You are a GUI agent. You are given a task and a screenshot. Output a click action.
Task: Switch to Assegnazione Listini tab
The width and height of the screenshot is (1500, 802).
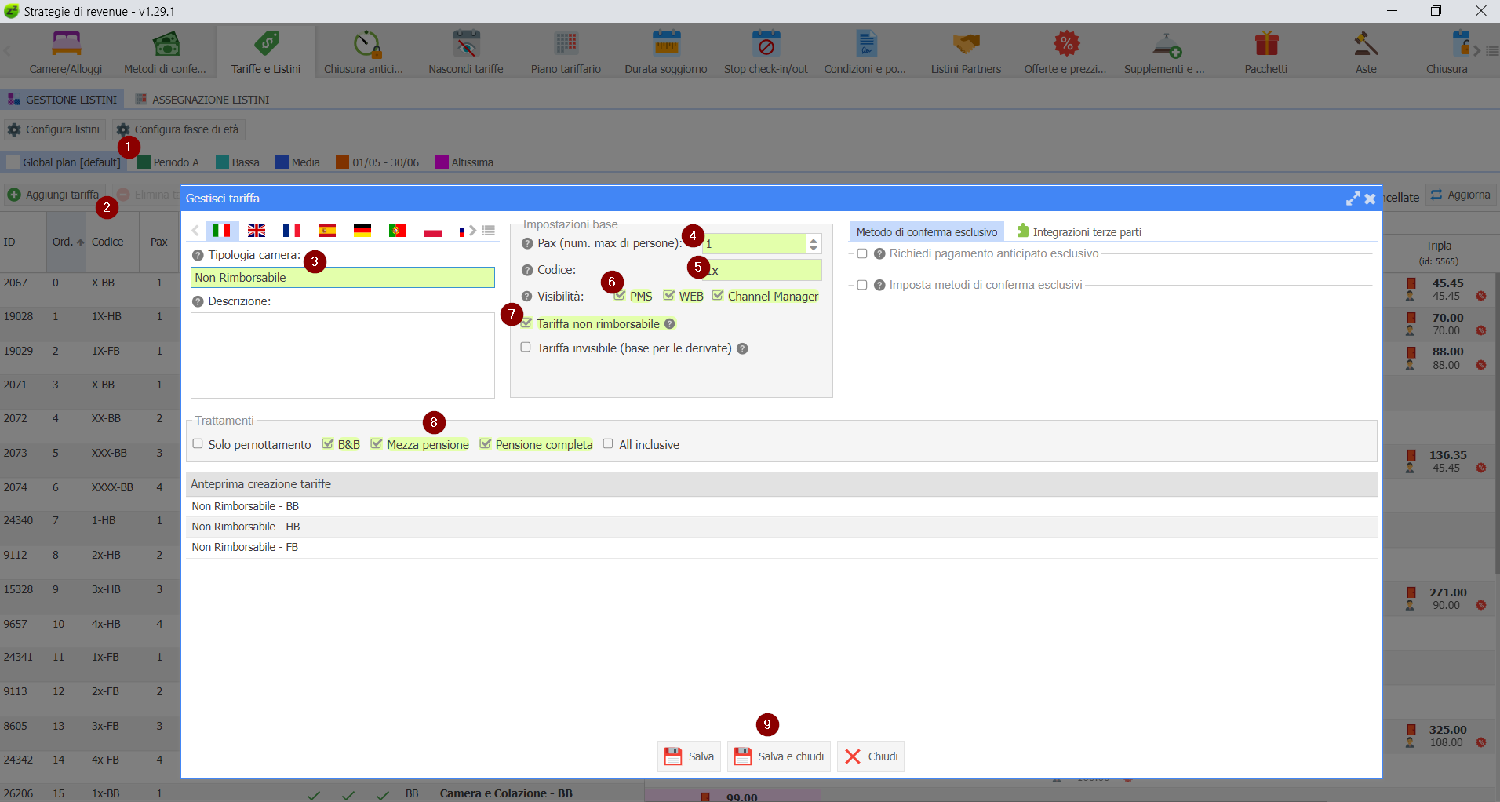(x=202, y=100)
